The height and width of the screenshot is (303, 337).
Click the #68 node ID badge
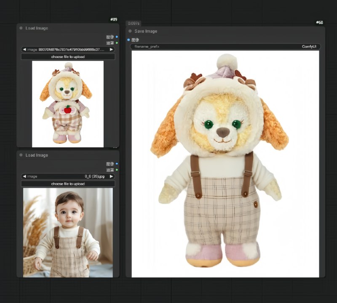[x=320, y=22]
